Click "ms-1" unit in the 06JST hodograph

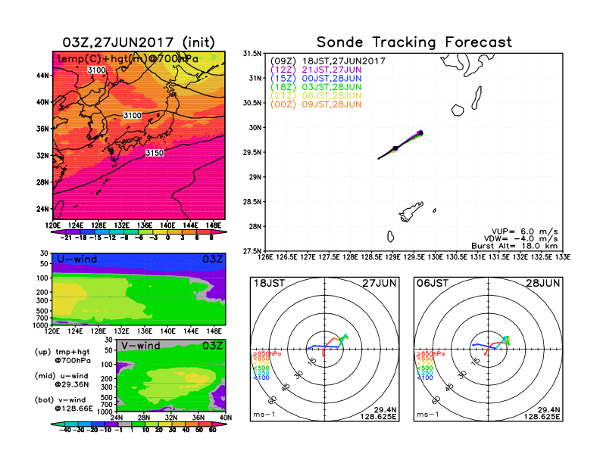click(x=427, y=415)
